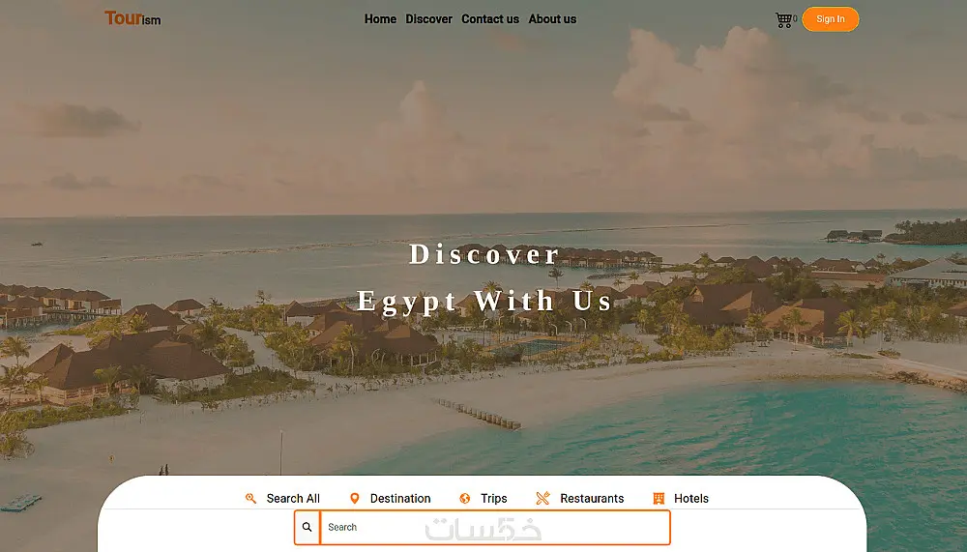Select the Destination tab
The height and width of the screenshot is (552, 967).
pyautogui.click(x=390, y=498)
